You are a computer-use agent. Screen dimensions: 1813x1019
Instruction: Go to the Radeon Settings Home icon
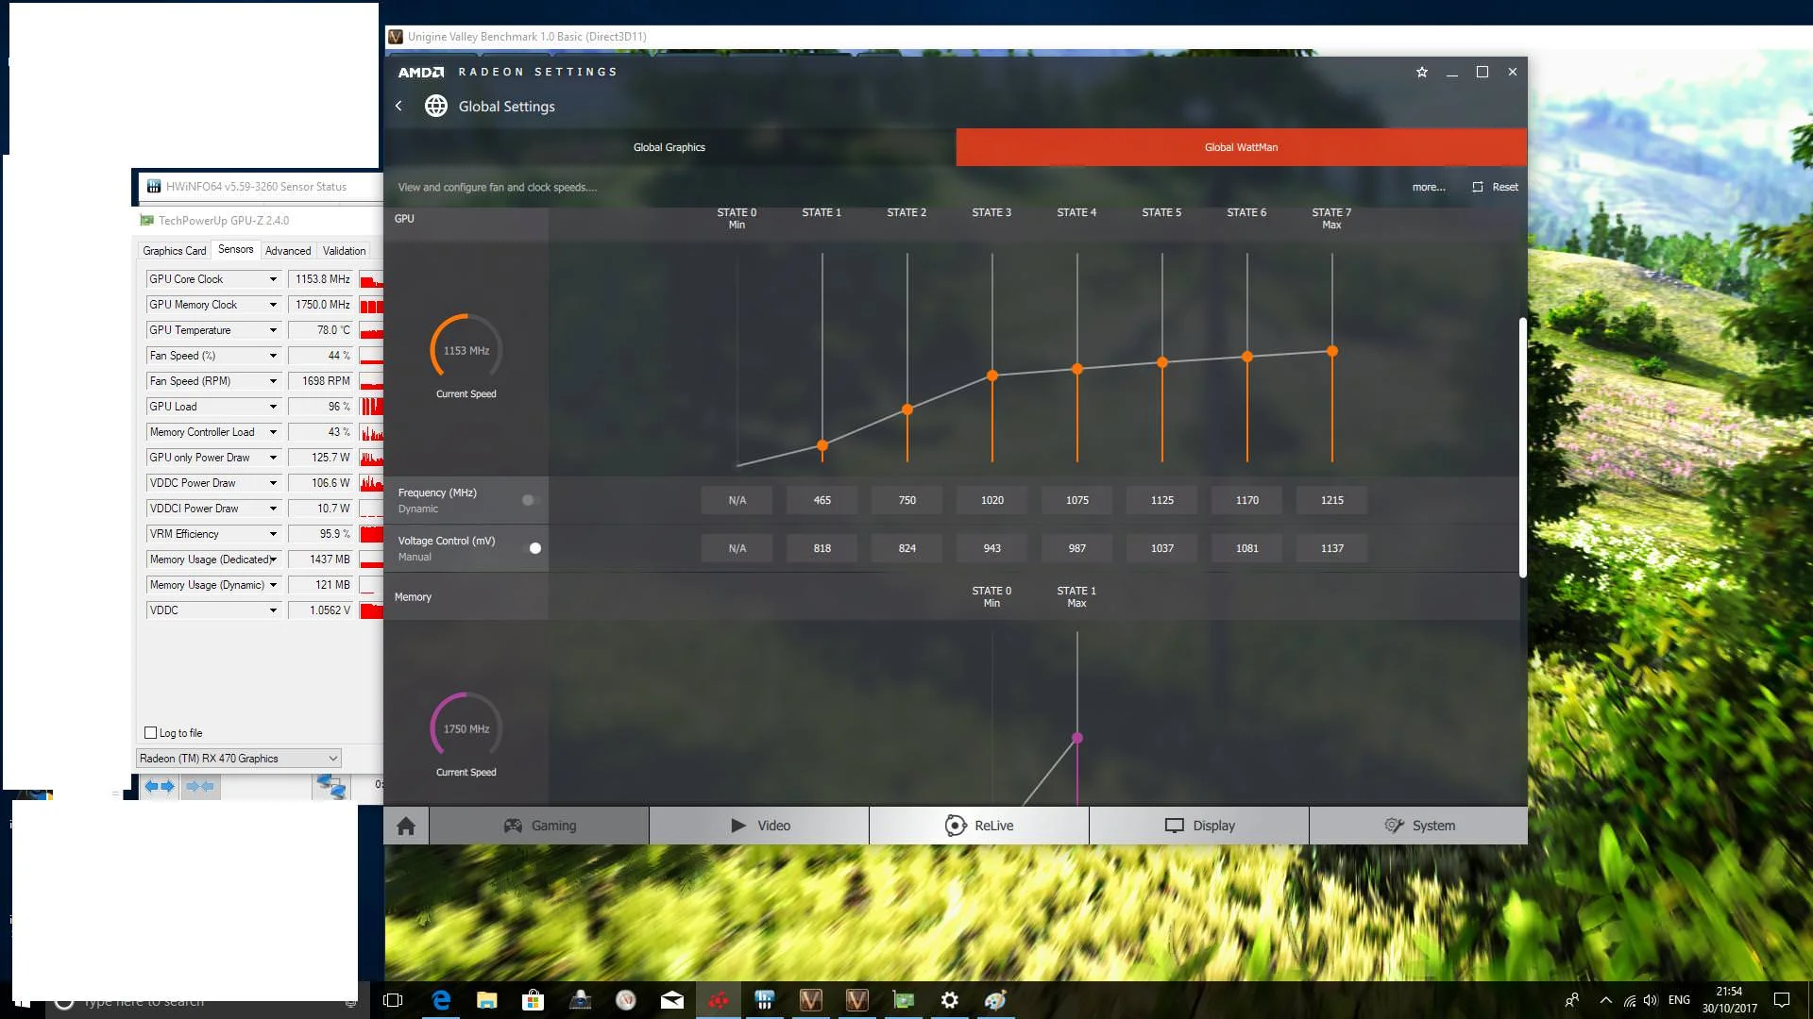[x=406, y=826]
